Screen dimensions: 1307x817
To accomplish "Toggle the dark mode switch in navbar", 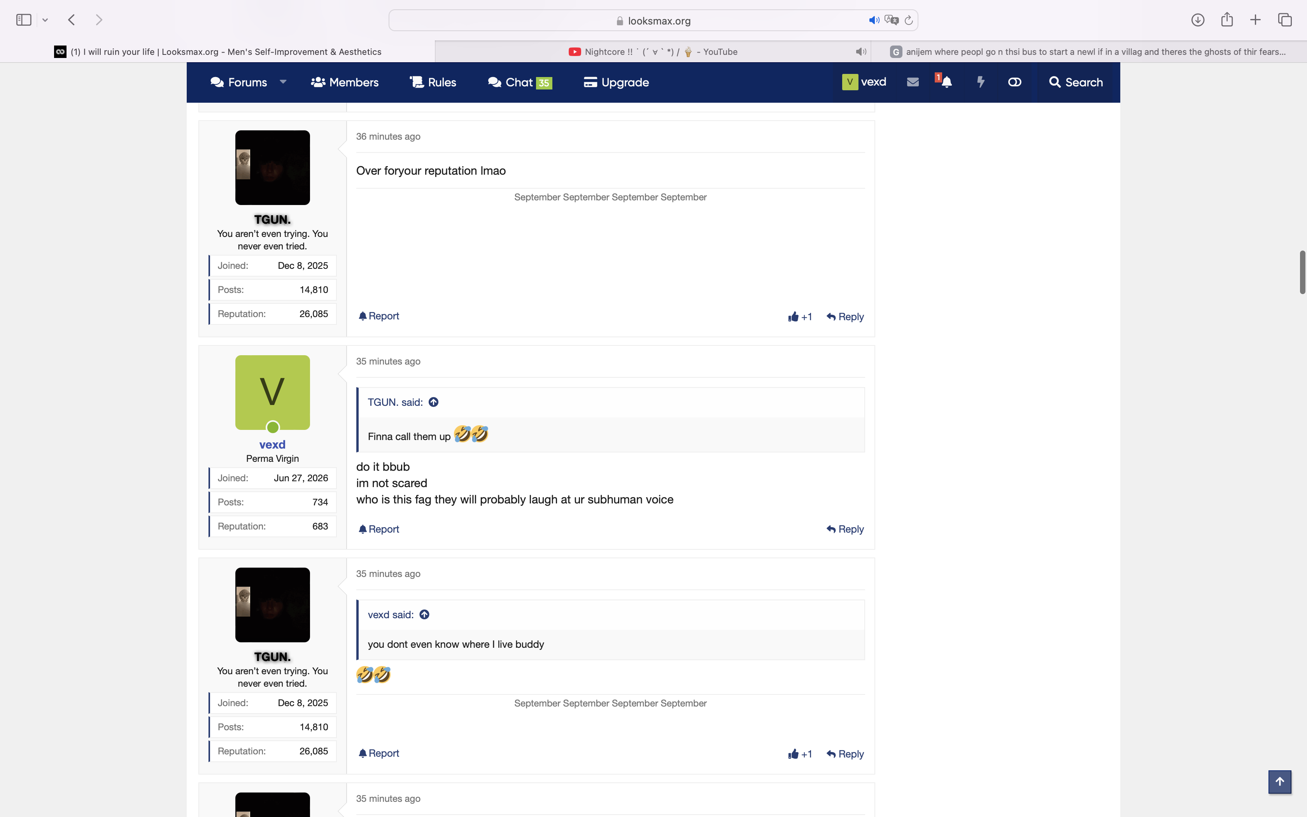I will coord(1014,82).
